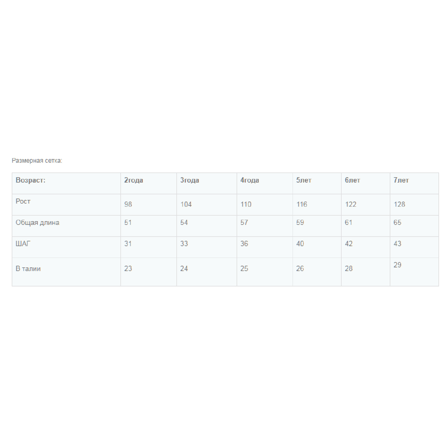Click waist value 29 cell
Screen dimensions: 448x448
(x=414, y=272)
